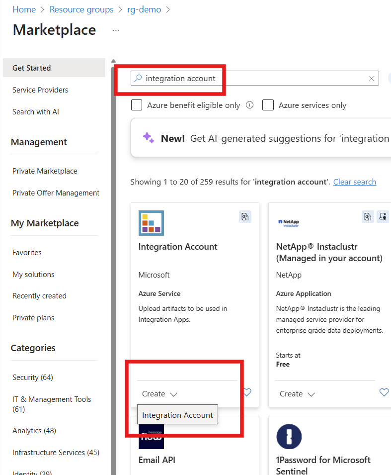Click the Clear search link
The height and width of the screenshot is (475, 391).
pyautogui.click(x=355, y=182)
